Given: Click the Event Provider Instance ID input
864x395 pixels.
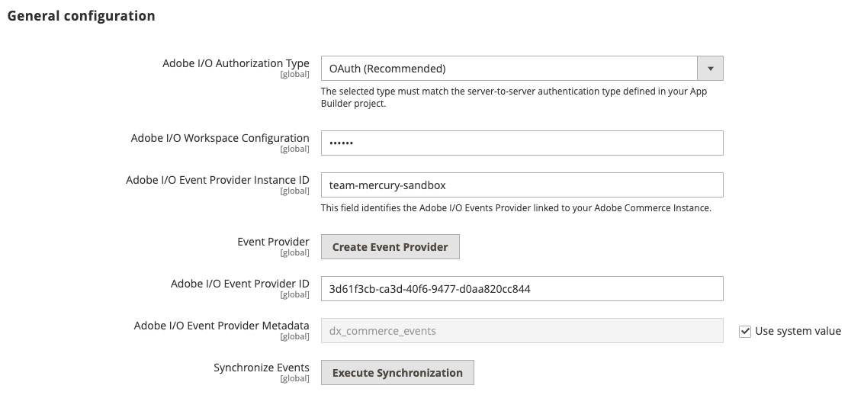Looking at the screenshot, I should click(x=522, y=185).
